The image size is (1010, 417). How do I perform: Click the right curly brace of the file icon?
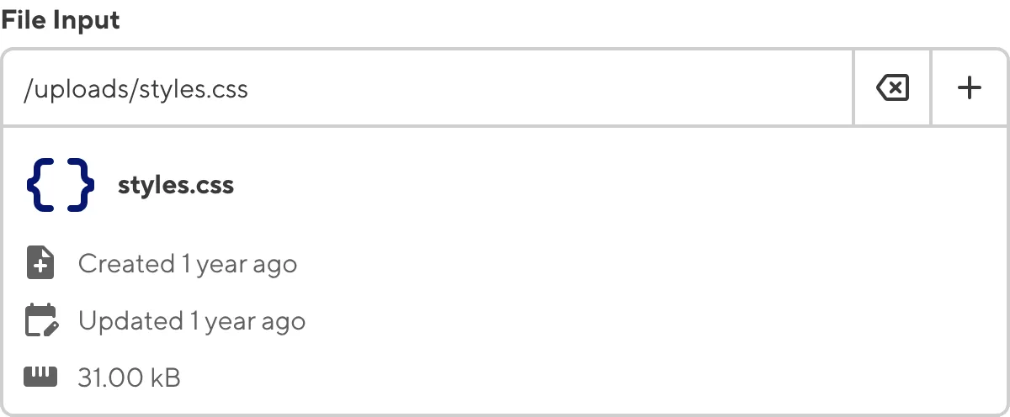81,185
